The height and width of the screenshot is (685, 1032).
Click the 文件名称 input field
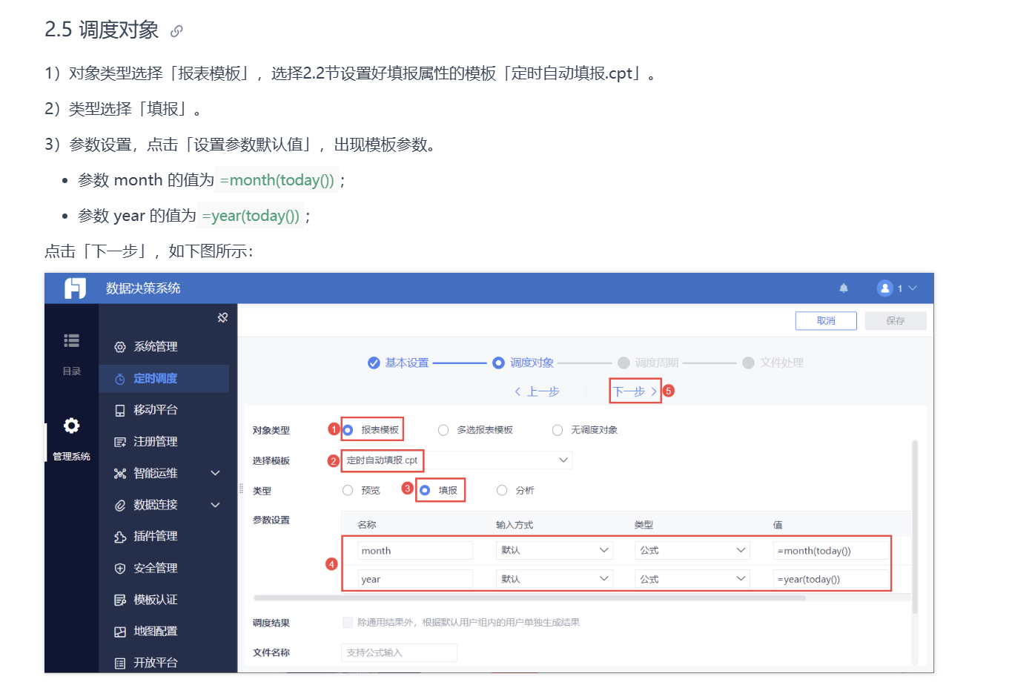(399, 653)
